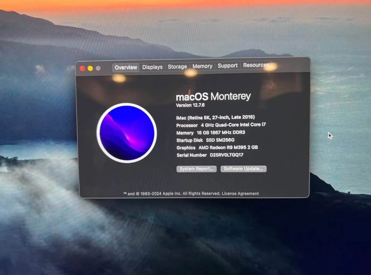Click the 16 GB 1867 MHz DDR3 text
This screenshot has height=275, width=371.
click(221, 132)
